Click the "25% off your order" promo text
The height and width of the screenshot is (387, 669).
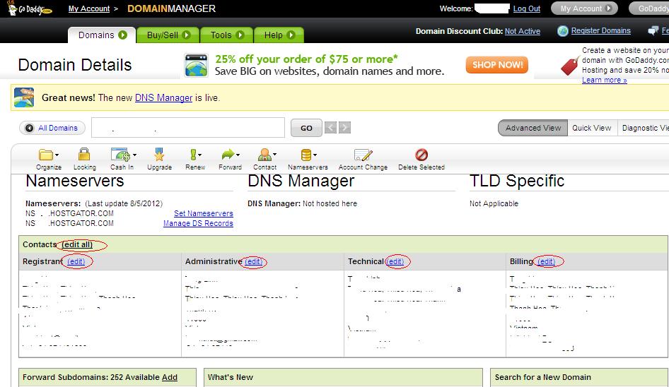pyautogui.click(x=306, y=59)
